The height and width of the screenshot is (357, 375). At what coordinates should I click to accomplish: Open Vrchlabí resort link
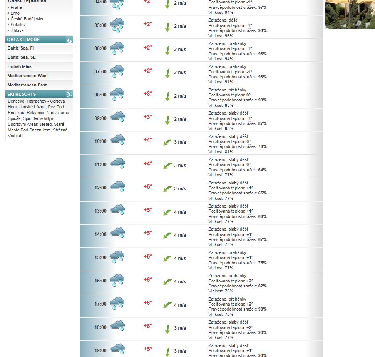tap(15, 136)
